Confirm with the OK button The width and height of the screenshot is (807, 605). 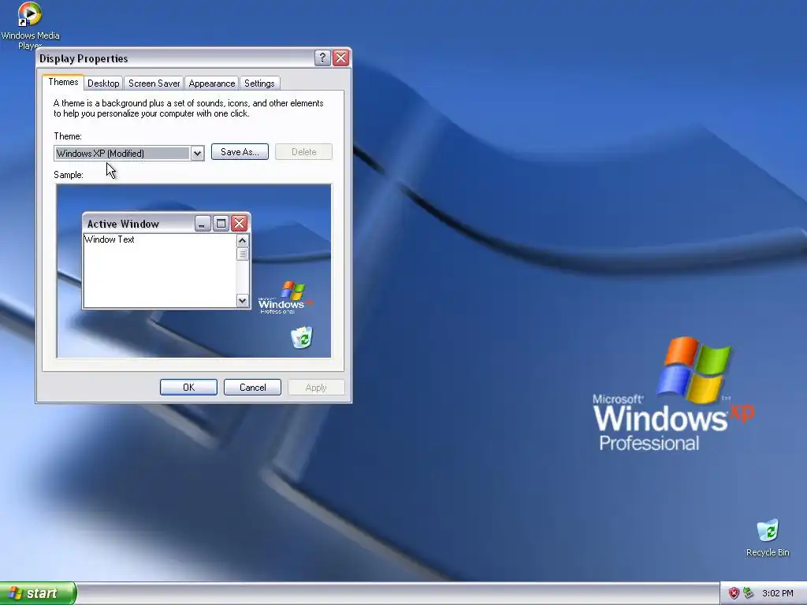click(x=188, y=388)
